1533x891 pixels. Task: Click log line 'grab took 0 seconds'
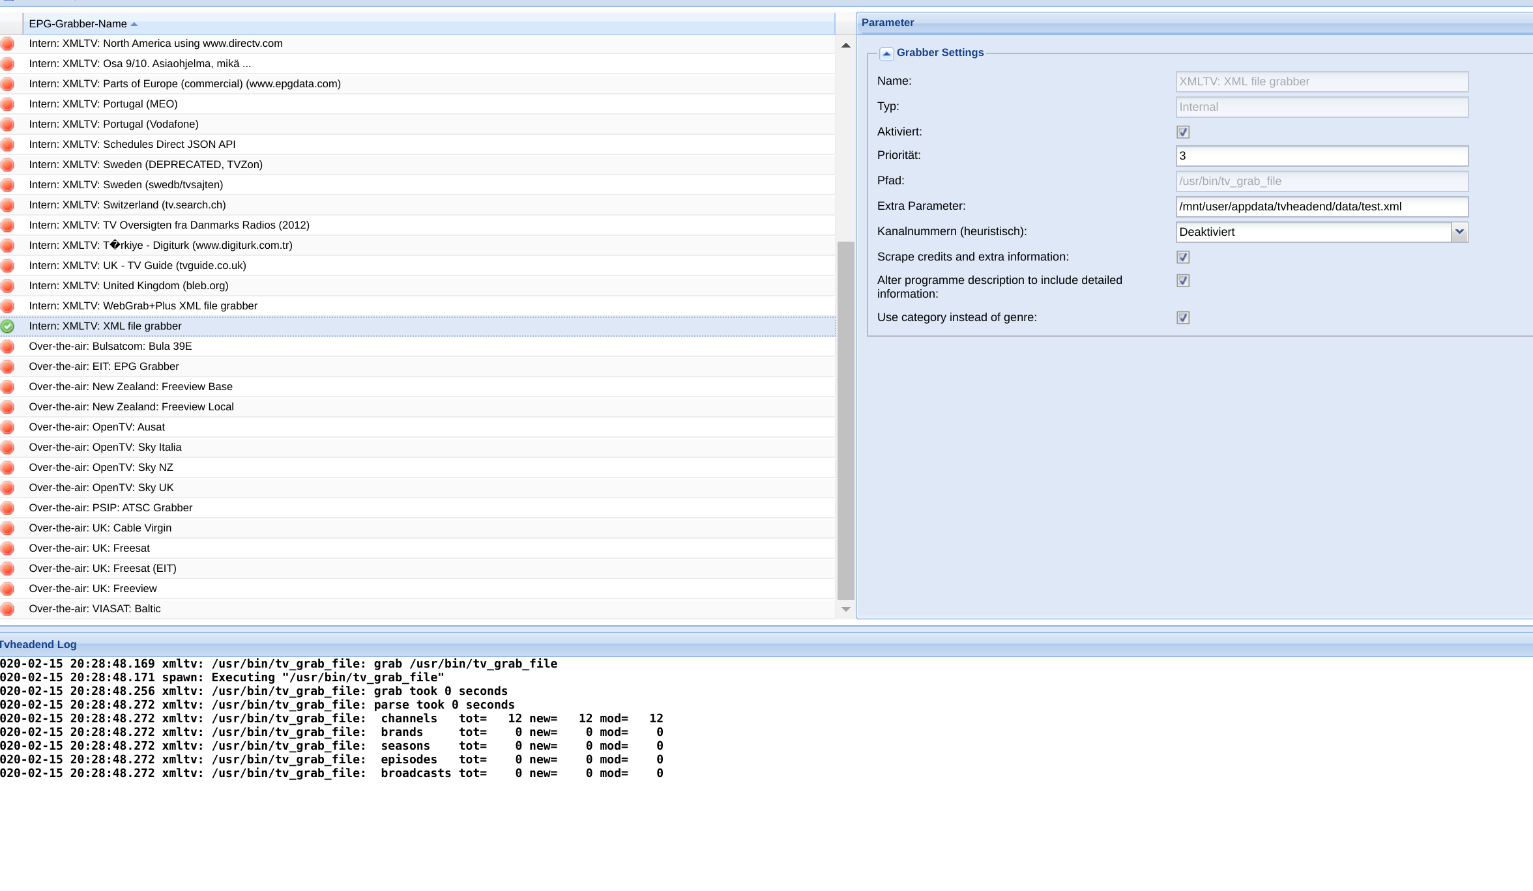(254, 691)
